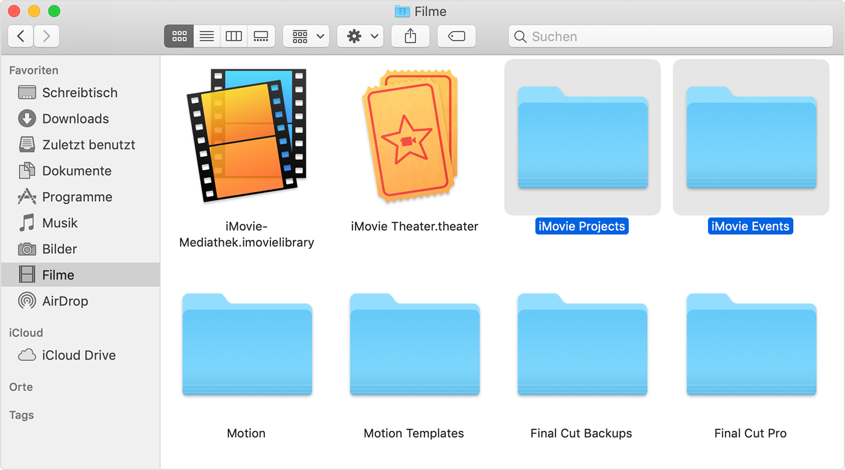Select AirDrop in the sidebar

coord(65,301)
